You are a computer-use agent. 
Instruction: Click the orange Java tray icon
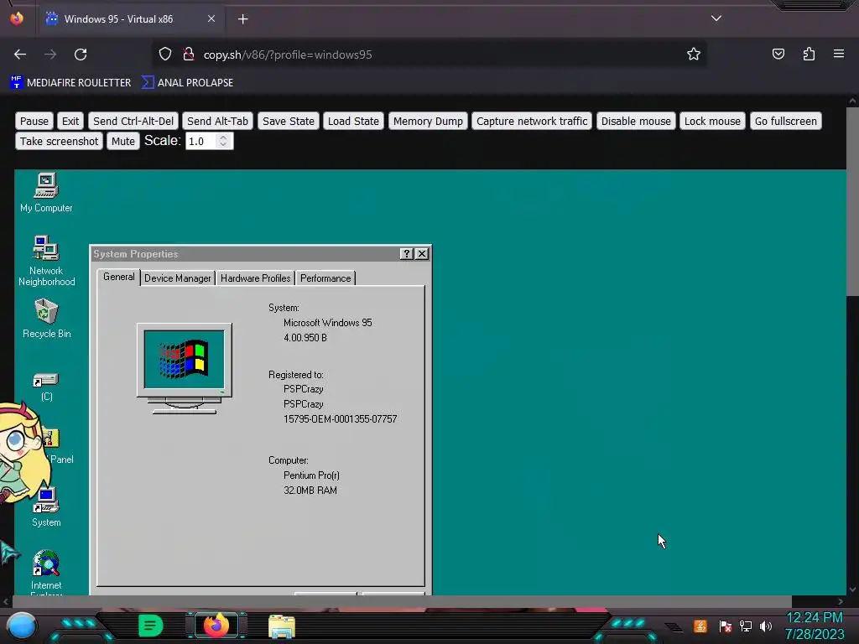(700, 626)
